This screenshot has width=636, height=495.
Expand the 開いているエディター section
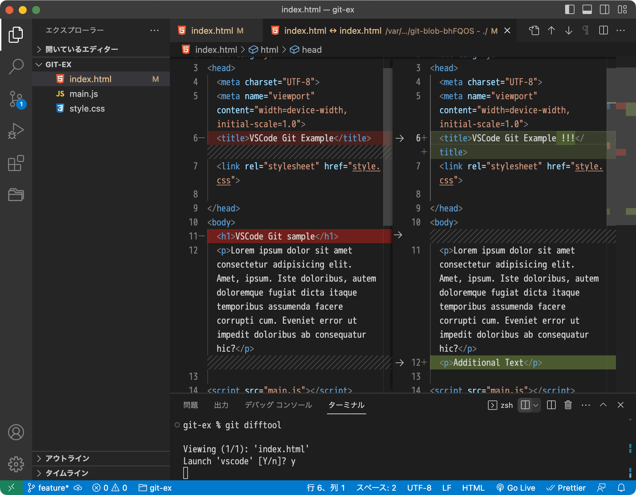pos(82,49)
